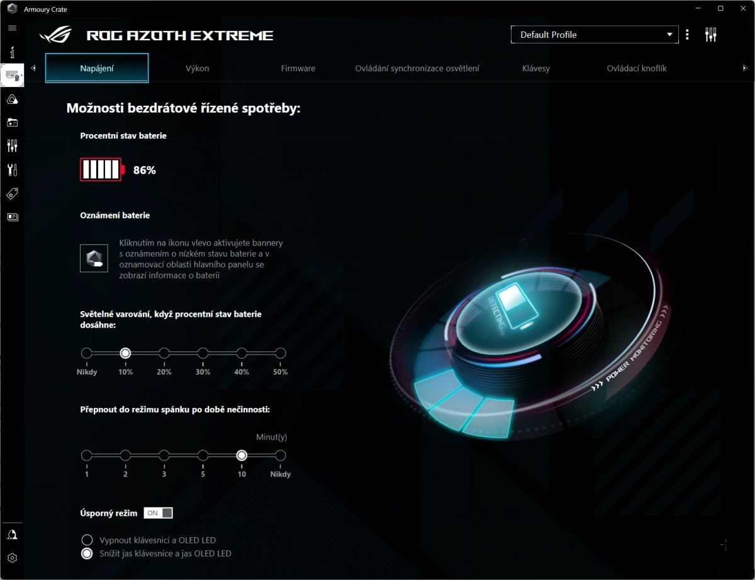Click the ROG logo in header

pyautogui.click(x=56, y=35)
